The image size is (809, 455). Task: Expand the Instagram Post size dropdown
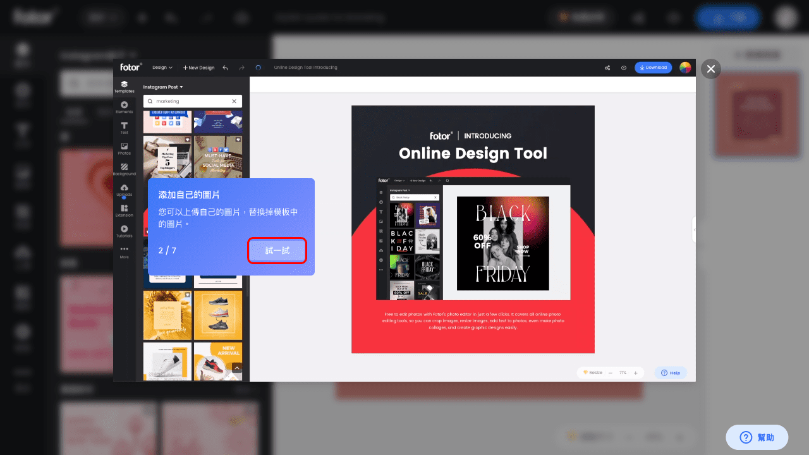tap(163, 87)
